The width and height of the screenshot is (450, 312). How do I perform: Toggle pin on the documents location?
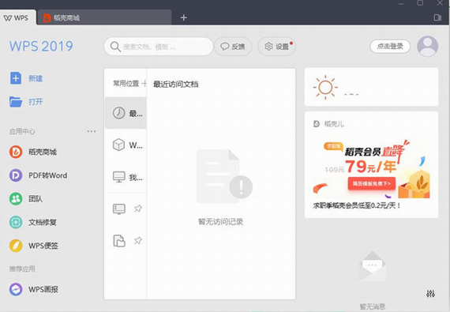(138, 240)
